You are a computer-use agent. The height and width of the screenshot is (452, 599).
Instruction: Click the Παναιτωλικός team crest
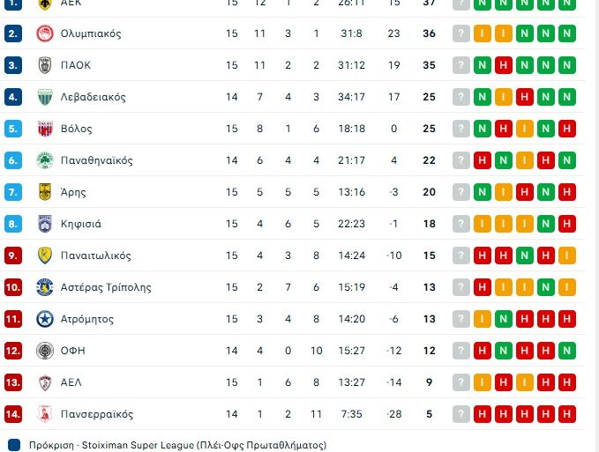(44, 256)
